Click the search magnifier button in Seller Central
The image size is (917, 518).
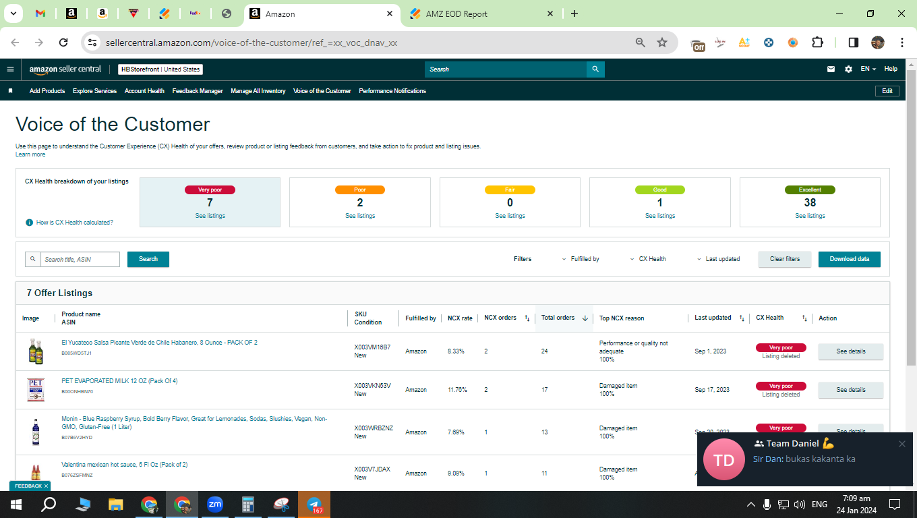[x=595, y=69]
